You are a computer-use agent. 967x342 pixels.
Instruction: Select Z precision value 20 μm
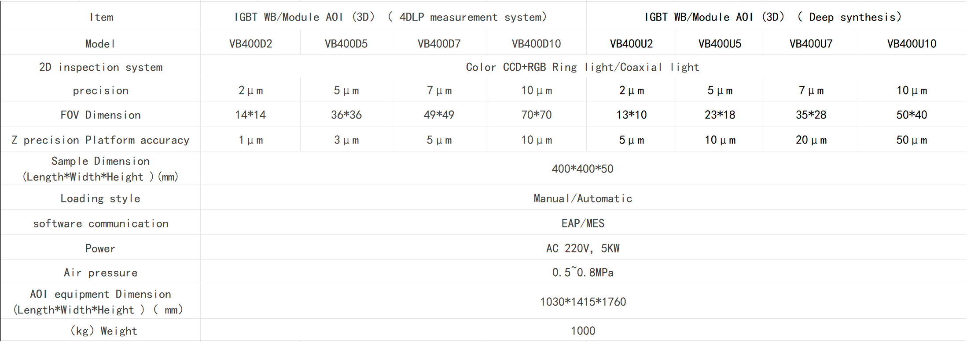point(811,140)
